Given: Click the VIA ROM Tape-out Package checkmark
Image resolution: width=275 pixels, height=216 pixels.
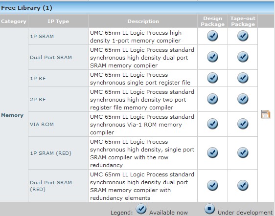Looking at the screenshot, I should pyautogui.click(x=243, y=124).
